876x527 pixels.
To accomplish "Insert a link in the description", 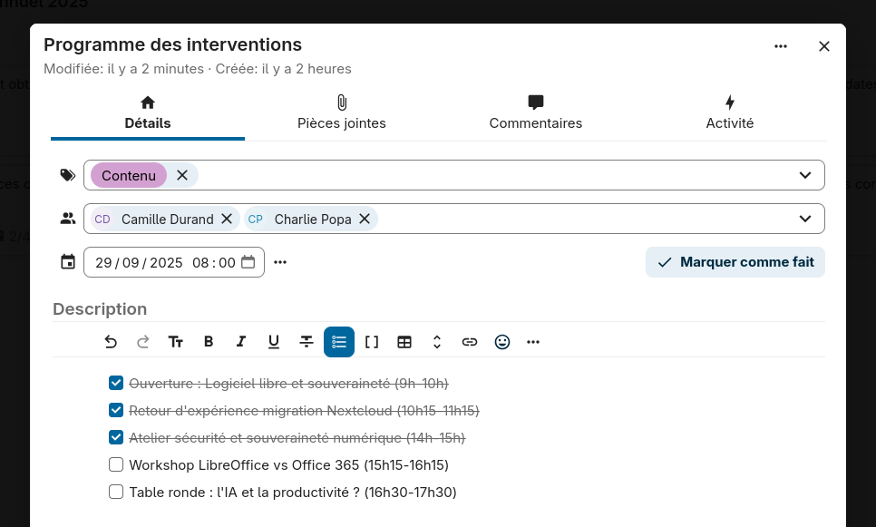I will click(x=470, y=342).
